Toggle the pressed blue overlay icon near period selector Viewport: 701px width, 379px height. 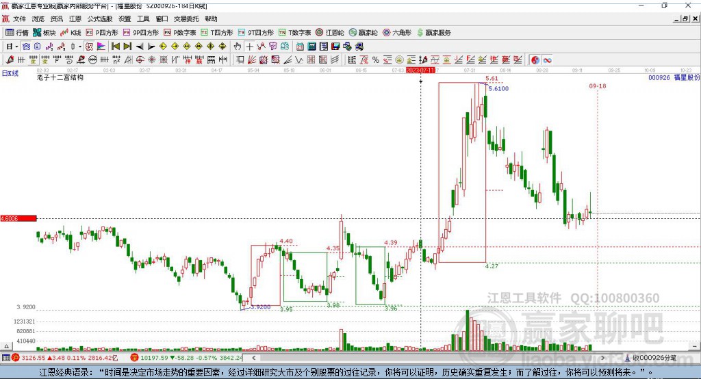coord(26,46)
